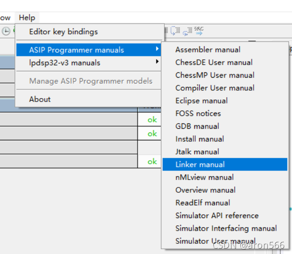The width and height of the screenshot is (292, 254).
Task: Open the Simulator API reference
Action: click(x=225, y=216)
